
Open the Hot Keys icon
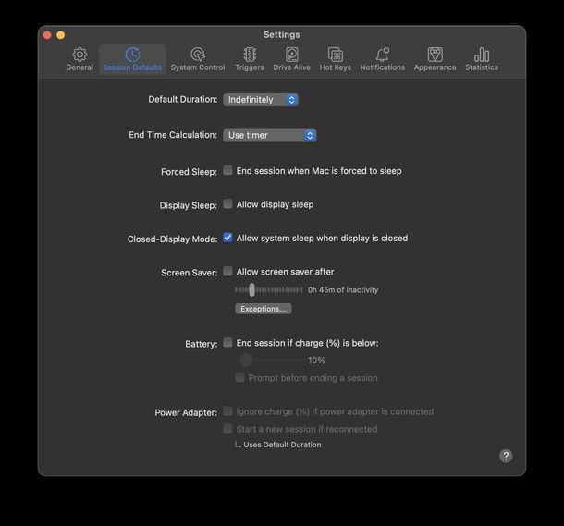pyautogui.click(x=336, y=55)
